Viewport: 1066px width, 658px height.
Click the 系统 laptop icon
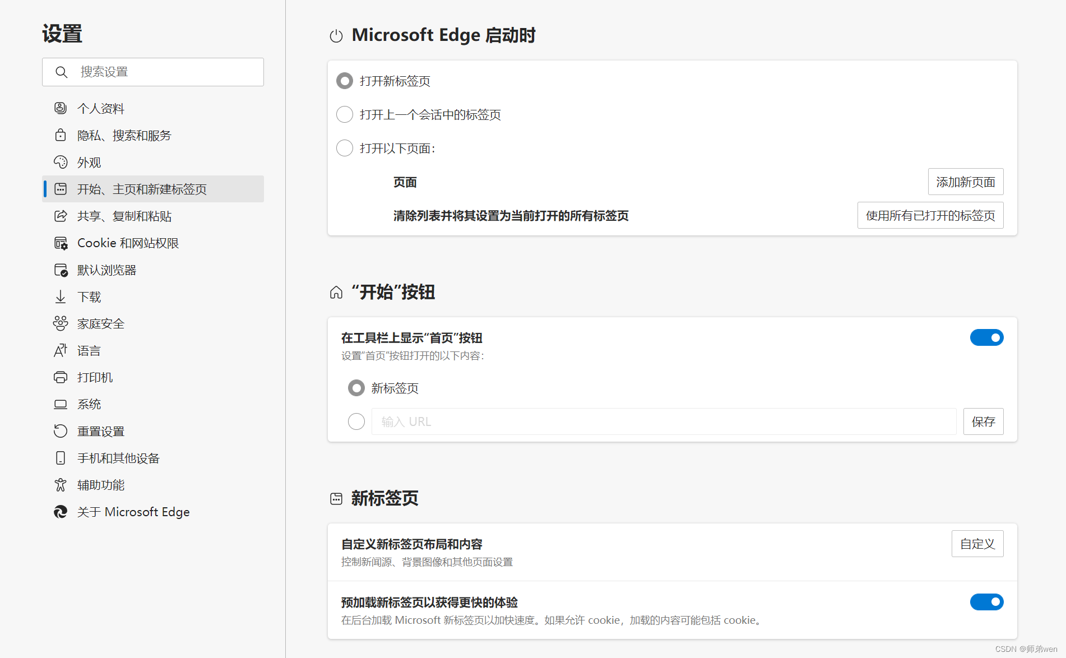(61, 404)
